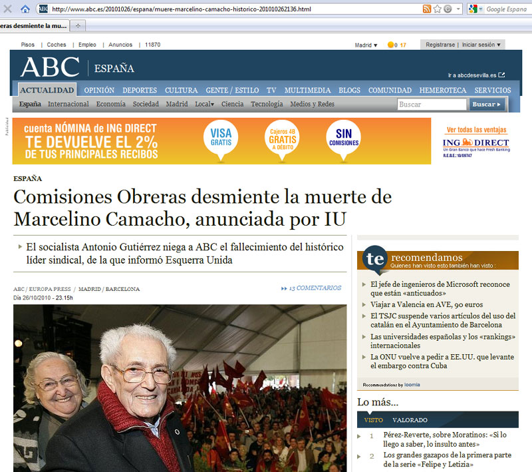This screenshot has width=532, height=472.
Task: Click in the Buscar search input field
Action: click(x=432, y=105)
